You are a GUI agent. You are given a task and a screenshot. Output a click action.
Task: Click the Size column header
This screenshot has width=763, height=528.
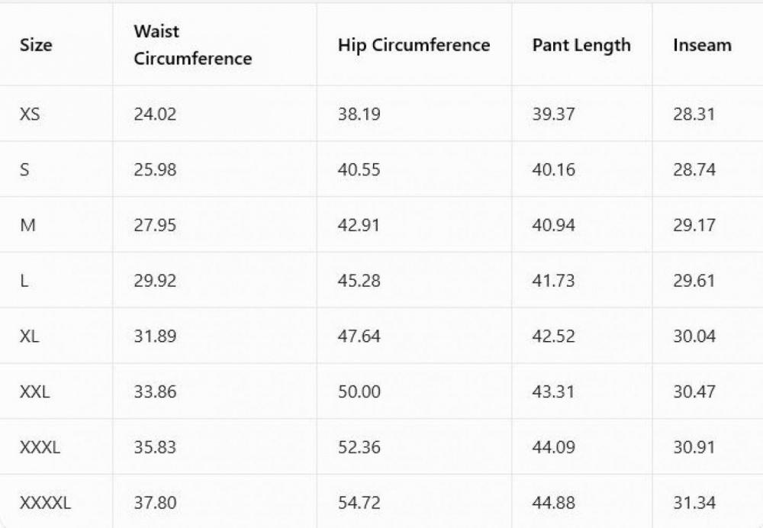[x=36, y=45]
